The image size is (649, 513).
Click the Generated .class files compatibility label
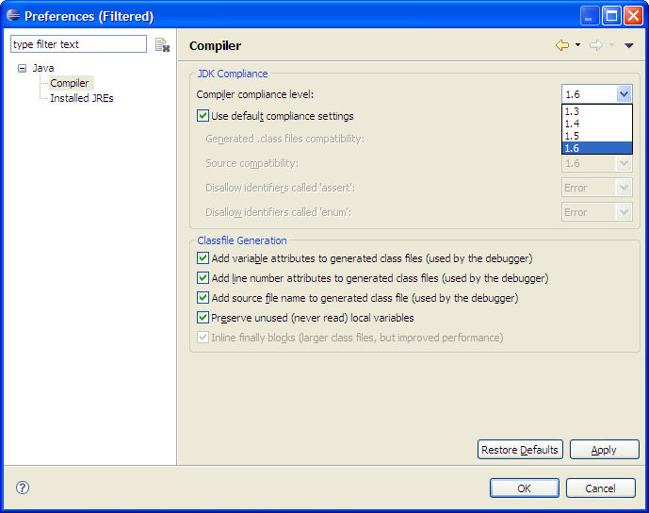284,139
